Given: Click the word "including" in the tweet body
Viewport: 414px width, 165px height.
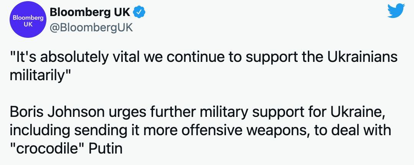Looking at the screenshot, I should (38, 131).
